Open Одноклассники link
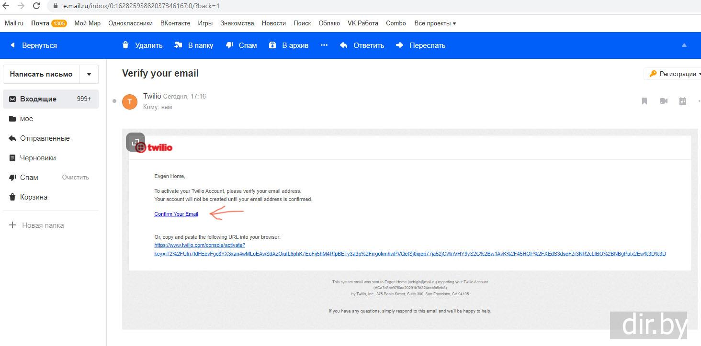Screen dimensions: 701x346 [130, 23]
